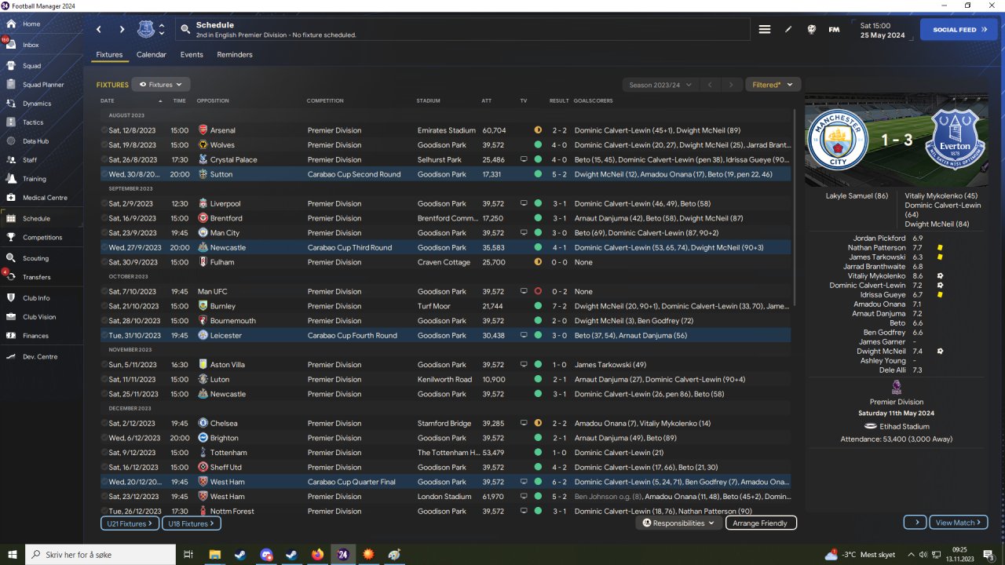This screenshot has width=1005, height=565.
Task: Open the Windows Start menu
Action: coord(12,554)
